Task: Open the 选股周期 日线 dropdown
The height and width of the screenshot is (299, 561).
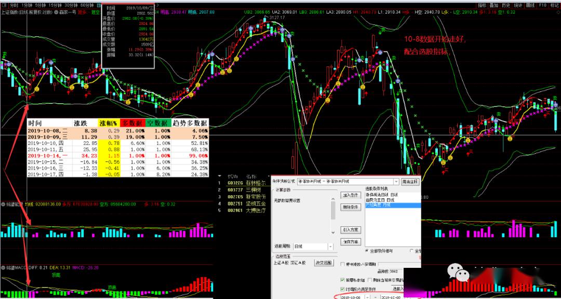Action: tap(330, 247)
